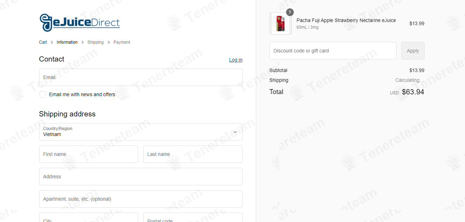Enable Email me with news and offers

pyautogui.click(x=43, y=94)
